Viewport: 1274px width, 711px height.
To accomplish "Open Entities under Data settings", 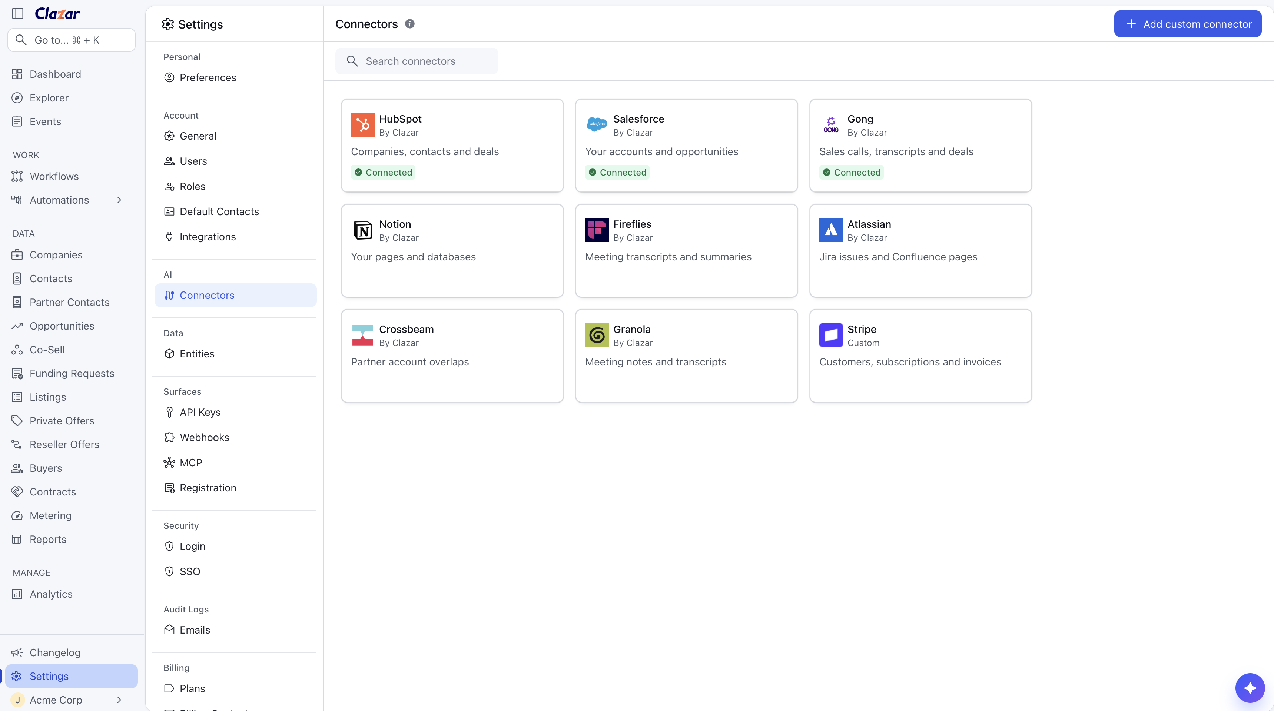I will pos(235,354).
